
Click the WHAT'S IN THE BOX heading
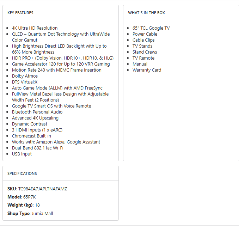(x=146, y=13)
